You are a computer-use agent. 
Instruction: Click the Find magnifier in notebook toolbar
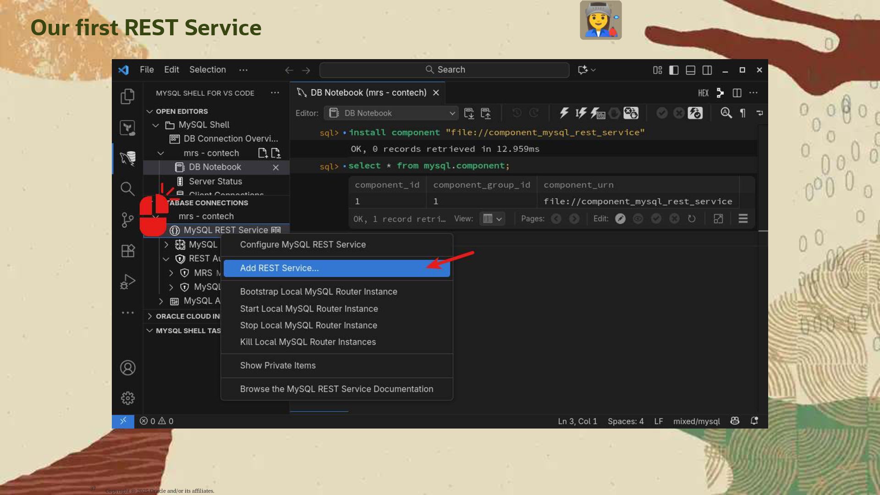(x=726, y=113)
